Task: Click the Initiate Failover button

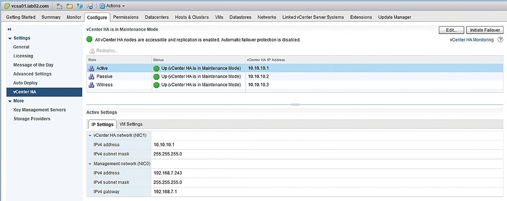Action: click(485, 30)
